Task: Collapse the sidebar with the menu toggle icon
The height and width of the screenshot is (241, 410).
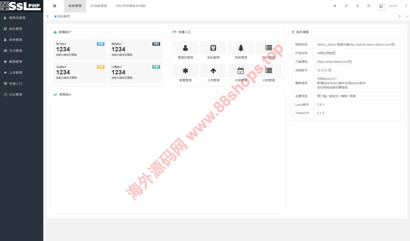Action: pyautogui.click(x=54, y=6)
